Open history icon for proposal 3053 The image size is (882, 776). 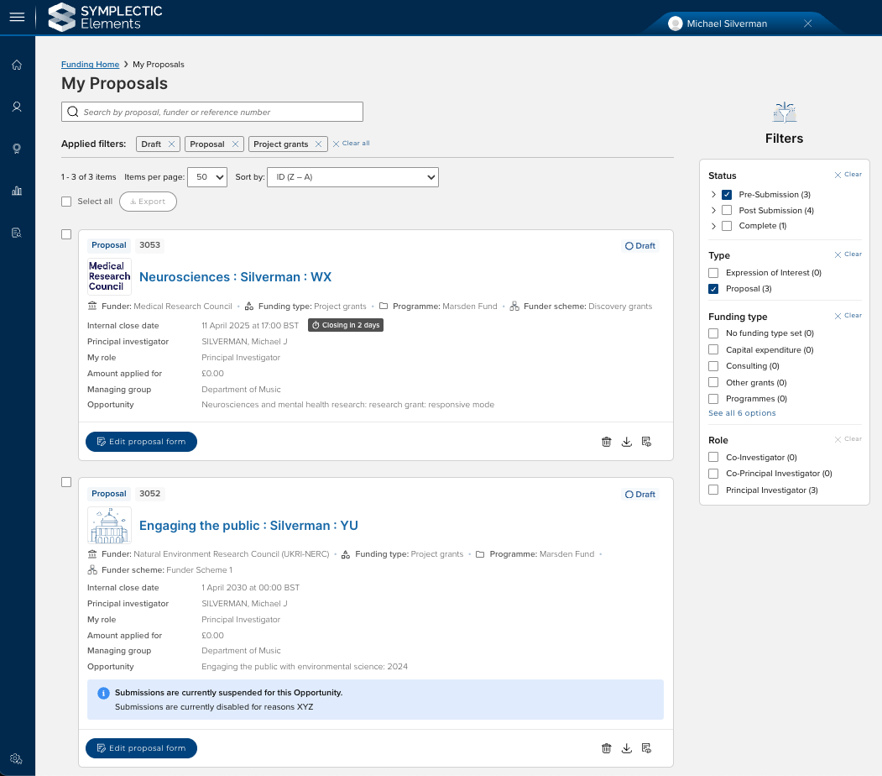click(x=646, y=442)
